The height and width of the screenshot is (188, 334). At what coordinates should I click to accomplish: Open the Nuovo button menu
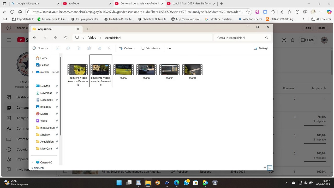[x=40, y=48]
